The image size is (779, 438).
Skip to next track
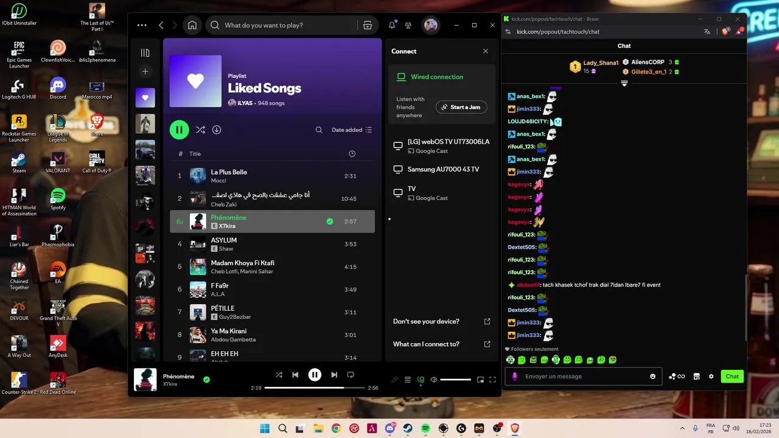[x=334, y=375]
